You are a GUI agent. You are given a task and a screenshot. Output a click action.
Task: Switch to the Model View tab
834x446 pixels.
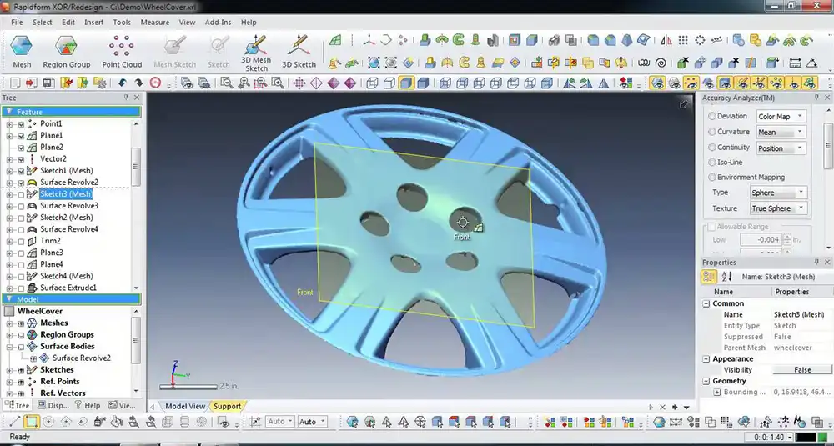185,406
